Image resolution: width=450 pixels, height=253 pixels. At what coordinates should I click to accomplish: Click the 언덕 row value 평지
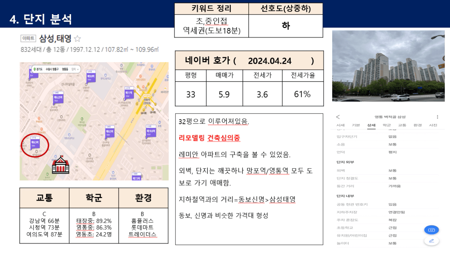coord(392,152)
